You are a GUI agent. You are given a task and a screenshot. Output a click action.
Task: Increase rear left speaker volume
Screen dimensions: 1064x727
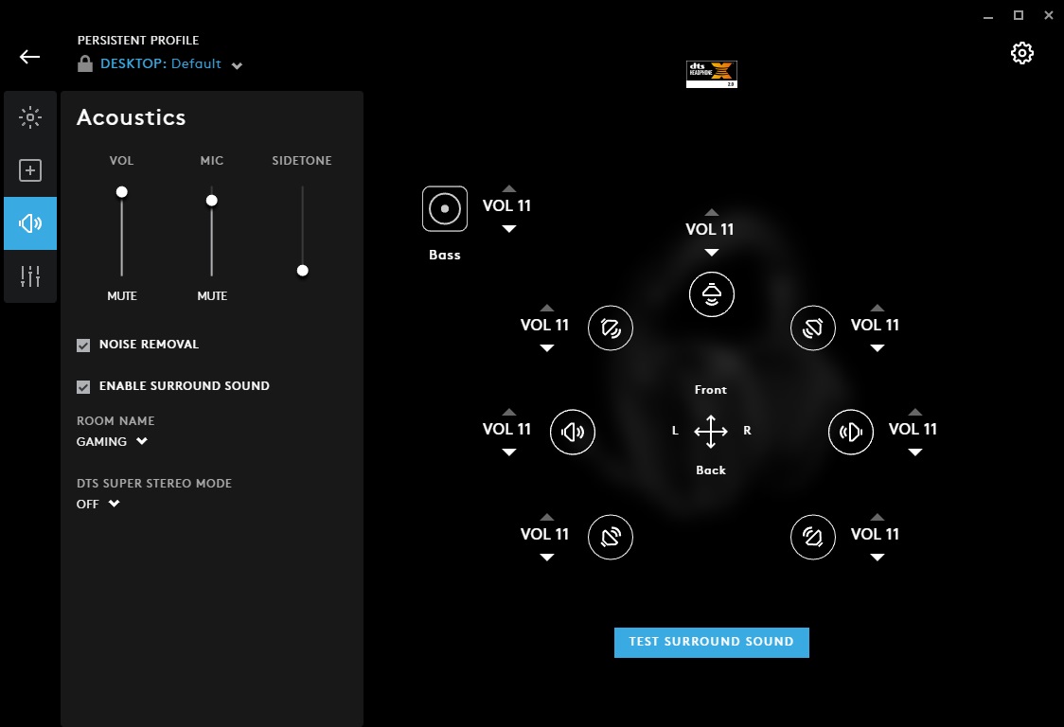pyautogui.click(x=547, y=517)
